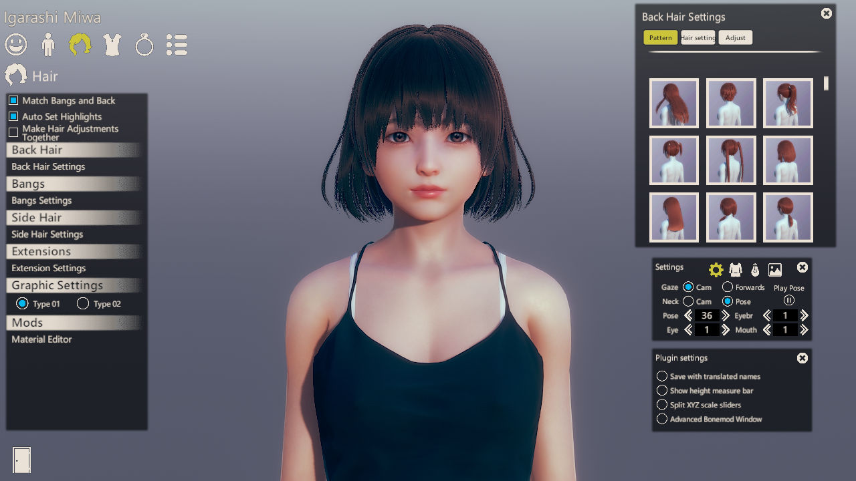Open Bangs Settings
The height and width of the screenshot is (481, 856).
tap(41, 200)
